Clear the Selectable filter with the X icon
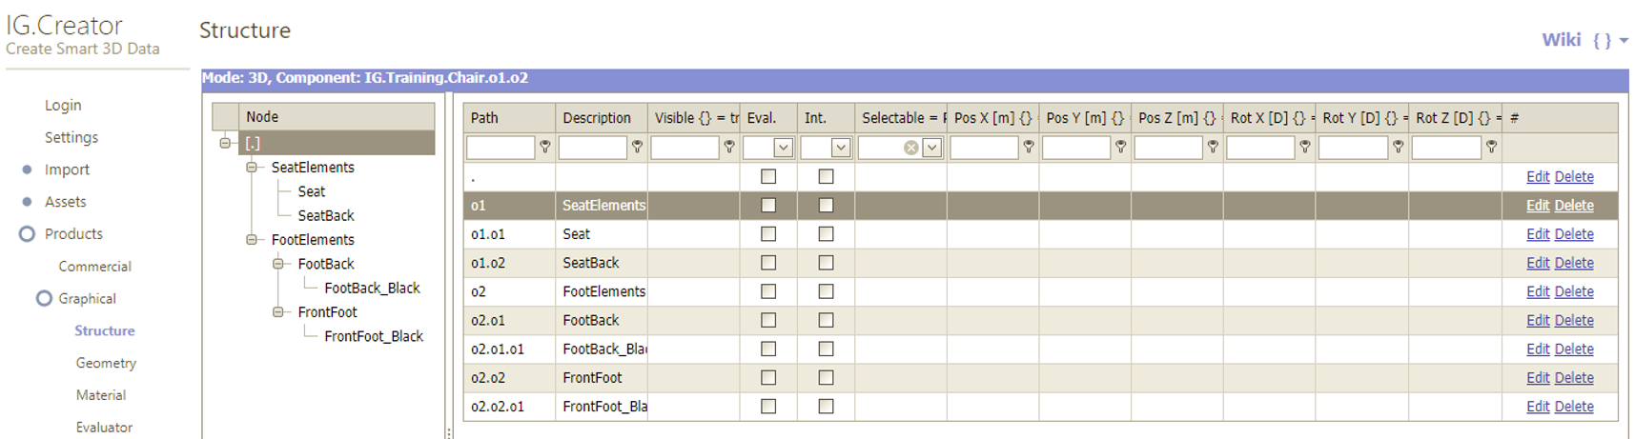 click(911, 148)
